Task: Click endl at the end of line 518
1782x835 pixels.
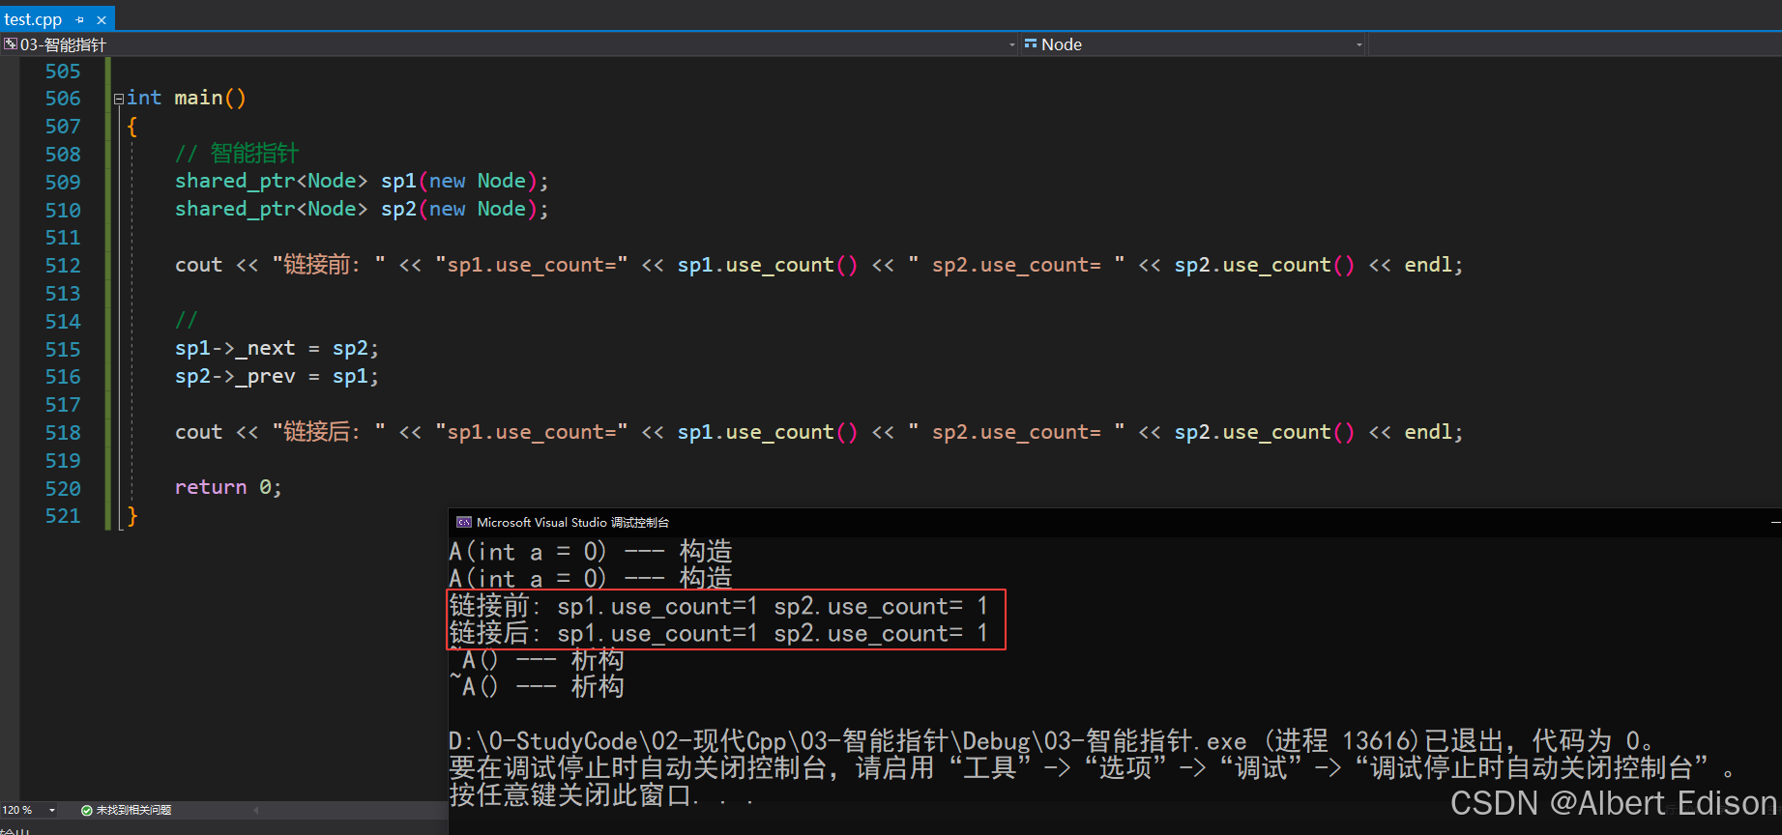Action: (x=1428, y=432)
